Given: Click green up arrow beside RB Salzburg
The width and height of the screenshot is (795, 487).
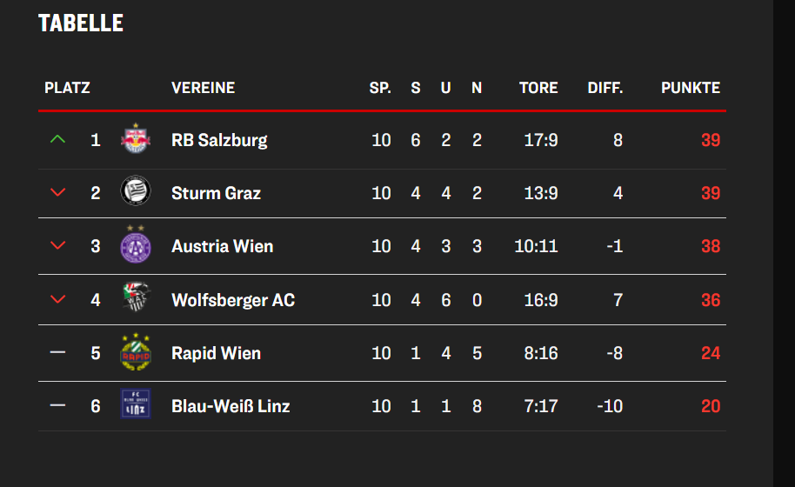Looking at the screenshot, I should pos(58,139).
